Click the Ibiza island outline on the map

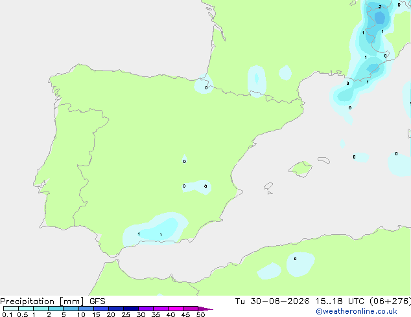click(x=268, y=186)
